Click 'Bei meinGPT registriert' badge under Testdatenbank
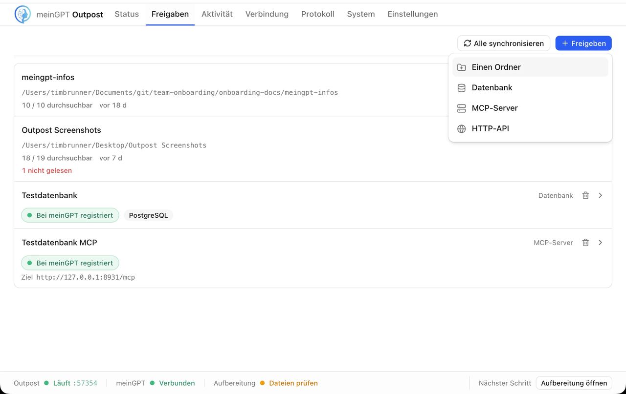626x394 pixels. pyautogui.click(x=70, y=215)
